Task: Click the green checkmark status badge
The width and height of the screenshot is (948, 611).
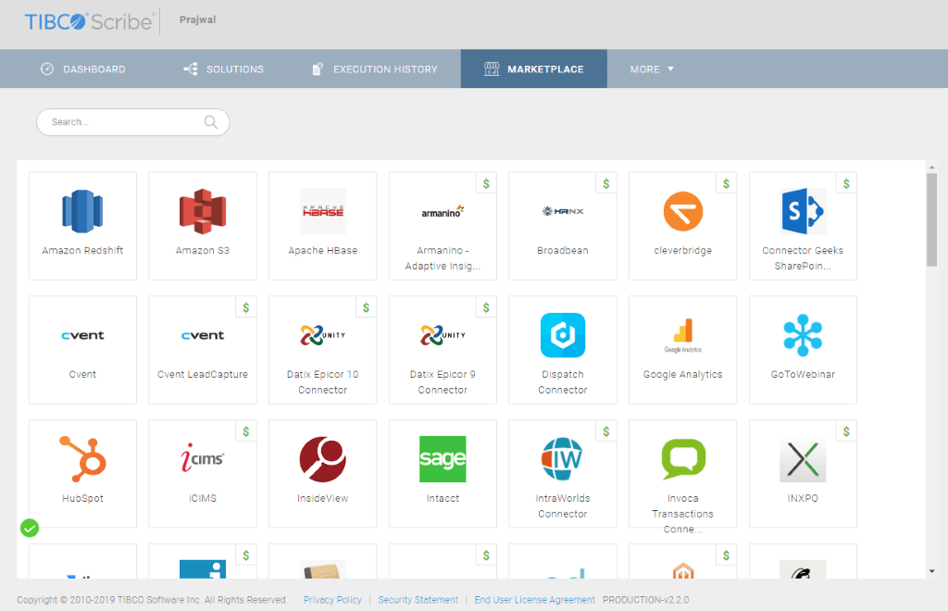Action: (30, 529)
